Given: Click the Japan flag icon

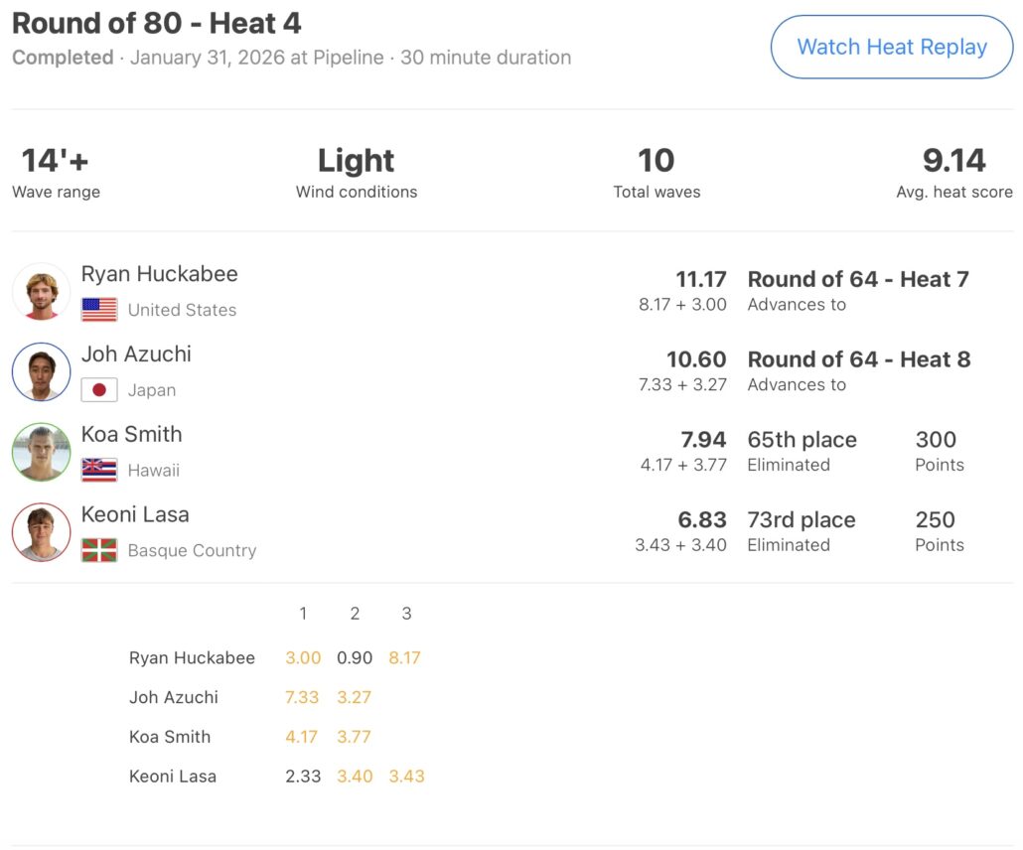Looking at the screenshot, I should tap(99, 390).
